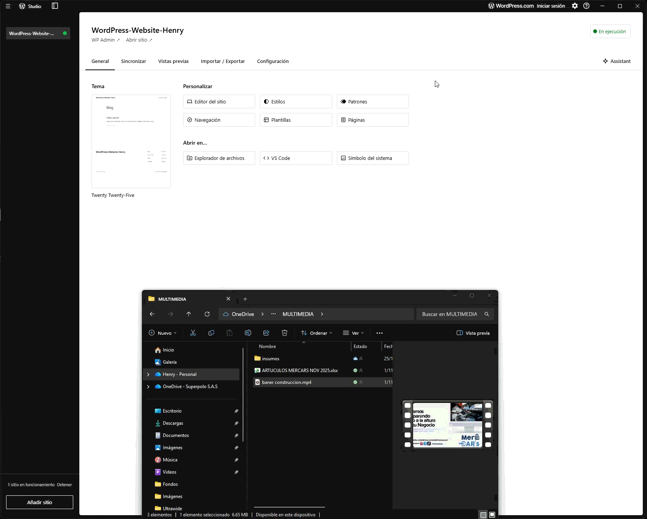The height and width of the screenshot is (519, 647).
Task: Click the Twenty Twenty-Five theme thumbnail
Action: (131, 141)
